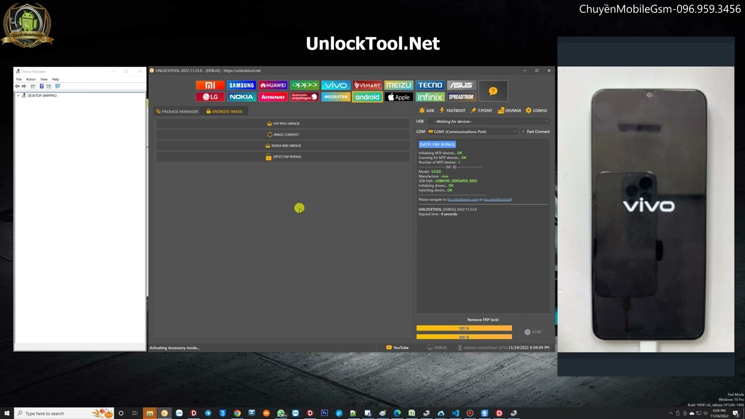Click the [MTP] FRP BYPASS log header
745x419 pixels.
[437, 144]
